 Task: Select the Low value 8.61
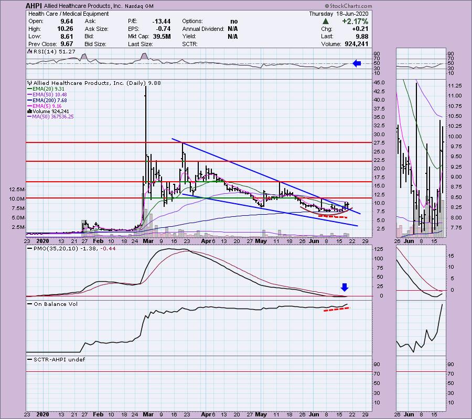click(x=67, y=36)
